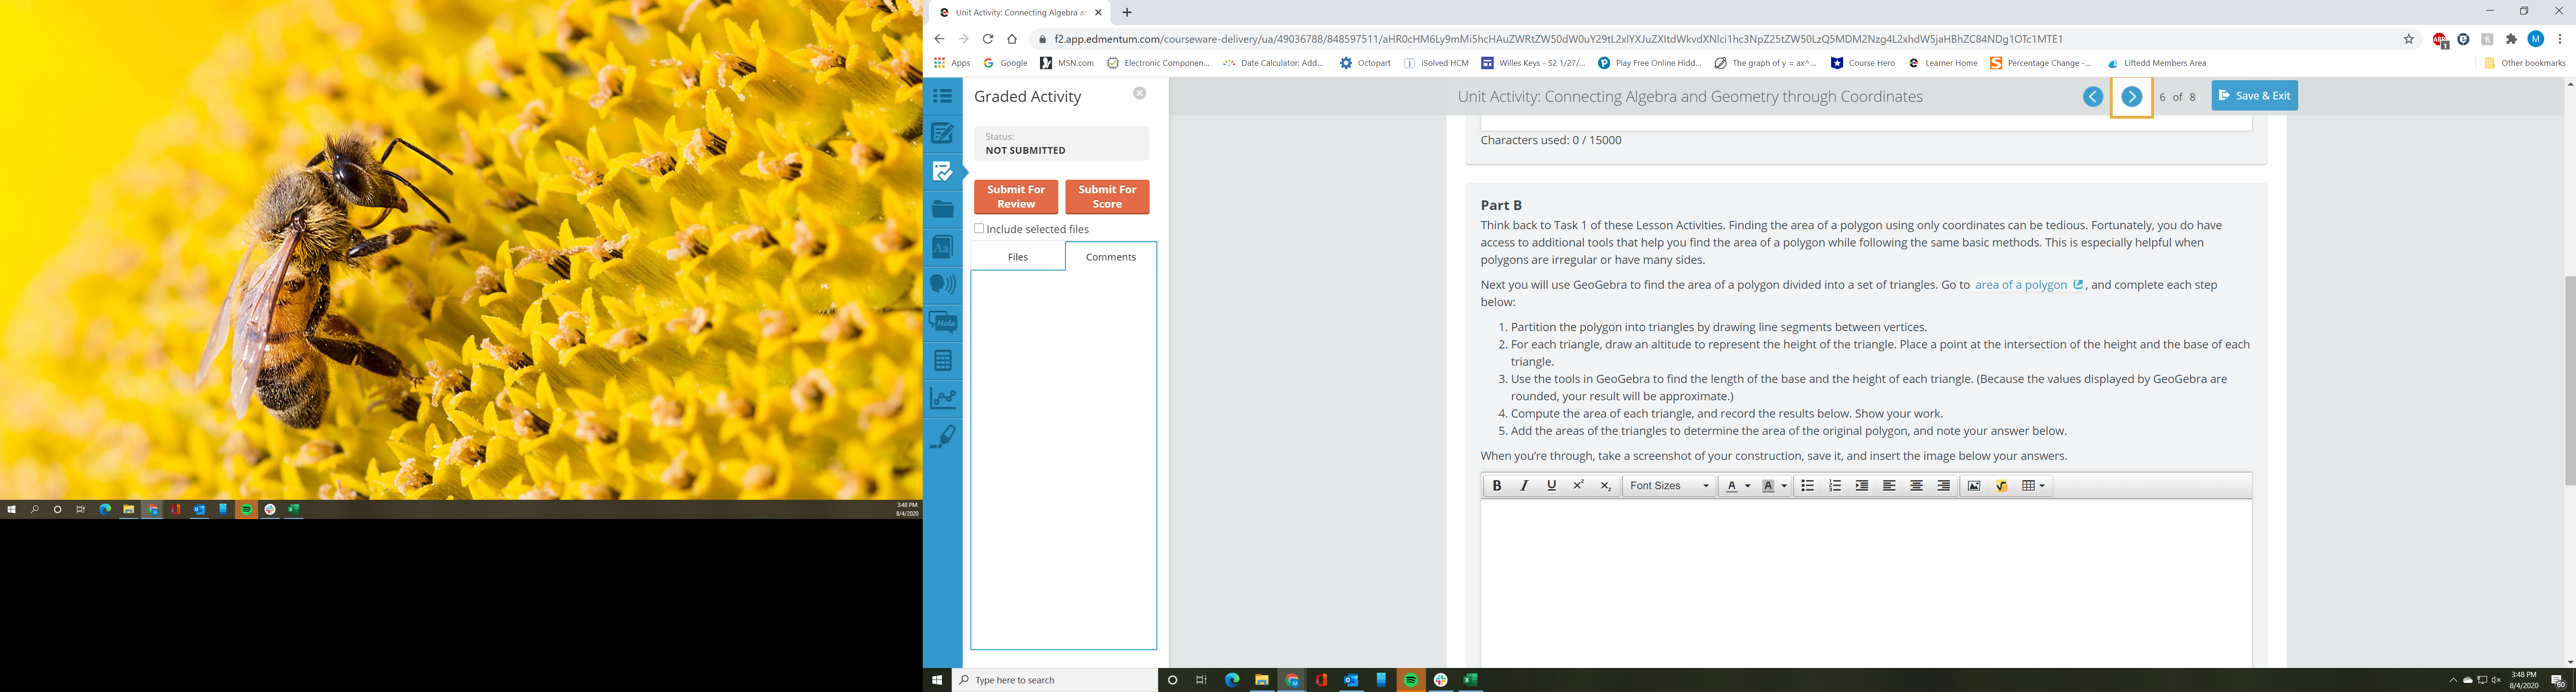
Task: Open the graphing tool icon
Action: click(x=942, y=398)
